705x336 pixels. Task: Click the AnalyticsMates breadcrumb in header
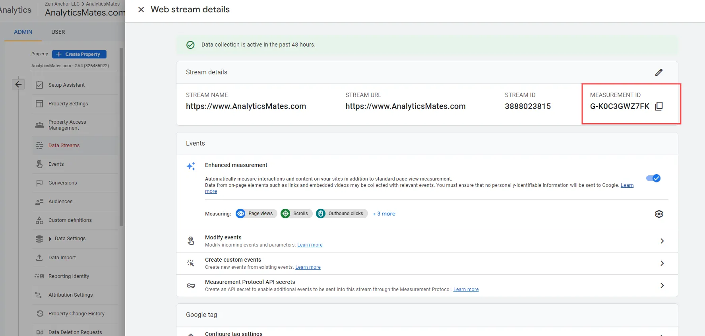[x=103, y=4]
